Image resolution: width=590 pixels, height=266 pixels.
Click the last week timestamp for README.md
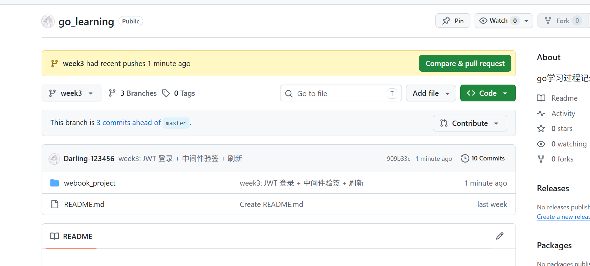pyautogui.click(x=492, y=204)
